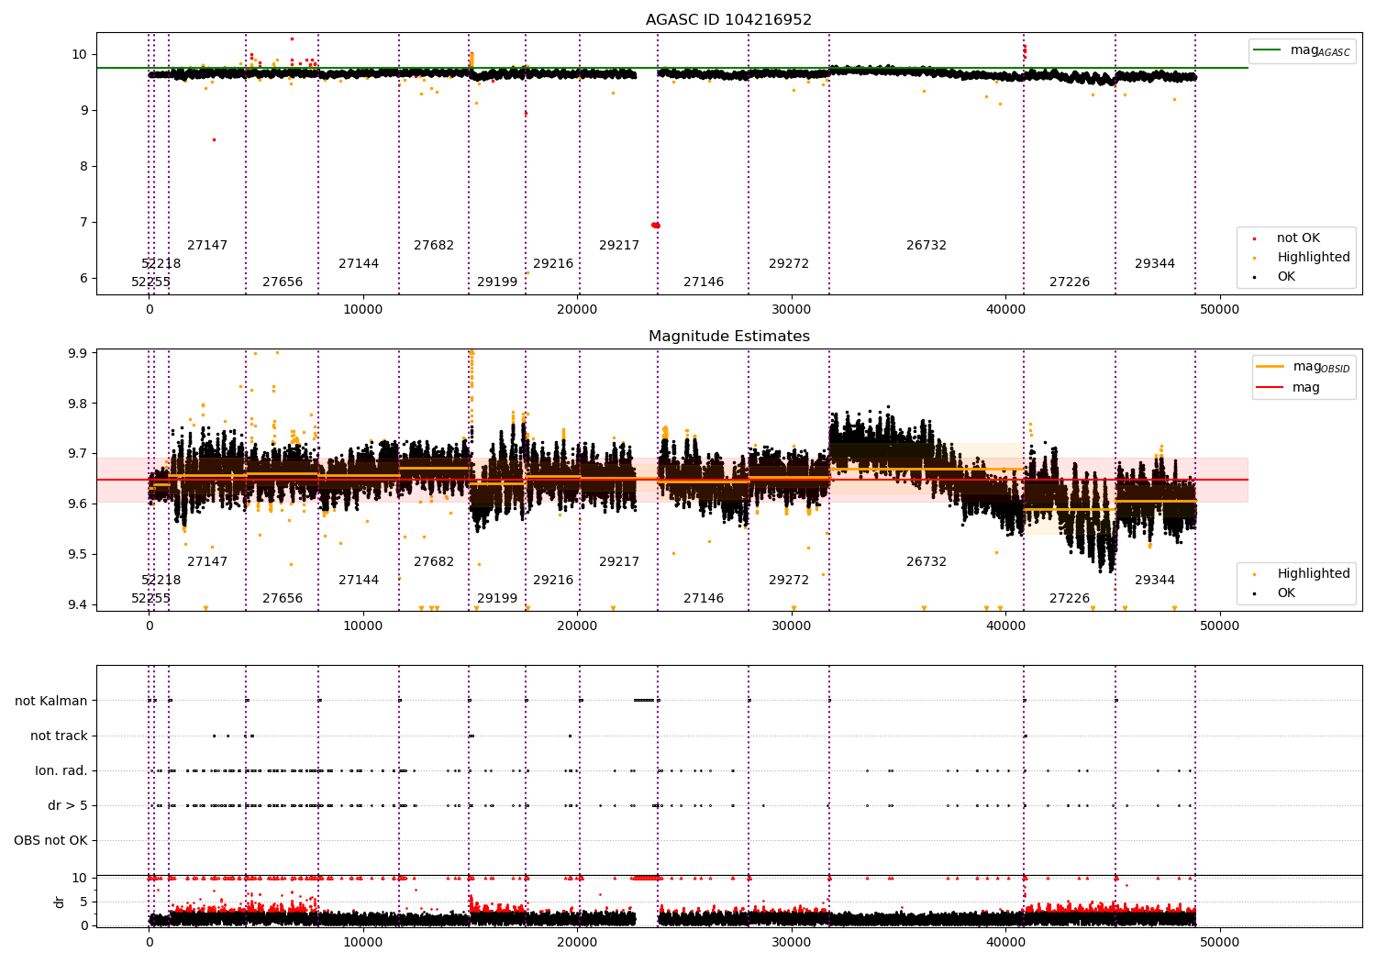Click the "not OK" legend entry
The width and height of the screenshot is (1376, 963).
(1298, 238)
